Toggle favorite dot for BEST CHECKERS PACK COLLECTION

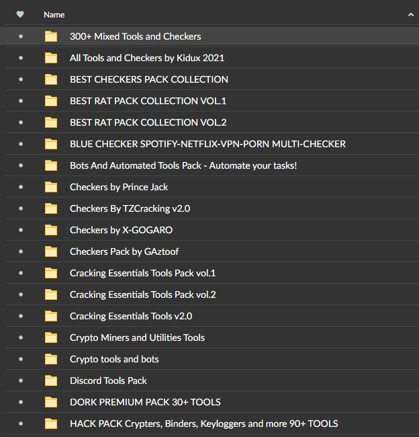pos(21,79)
